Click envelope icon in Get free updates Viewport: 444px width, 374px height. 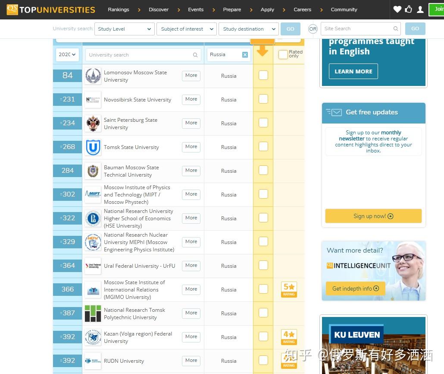334,112
